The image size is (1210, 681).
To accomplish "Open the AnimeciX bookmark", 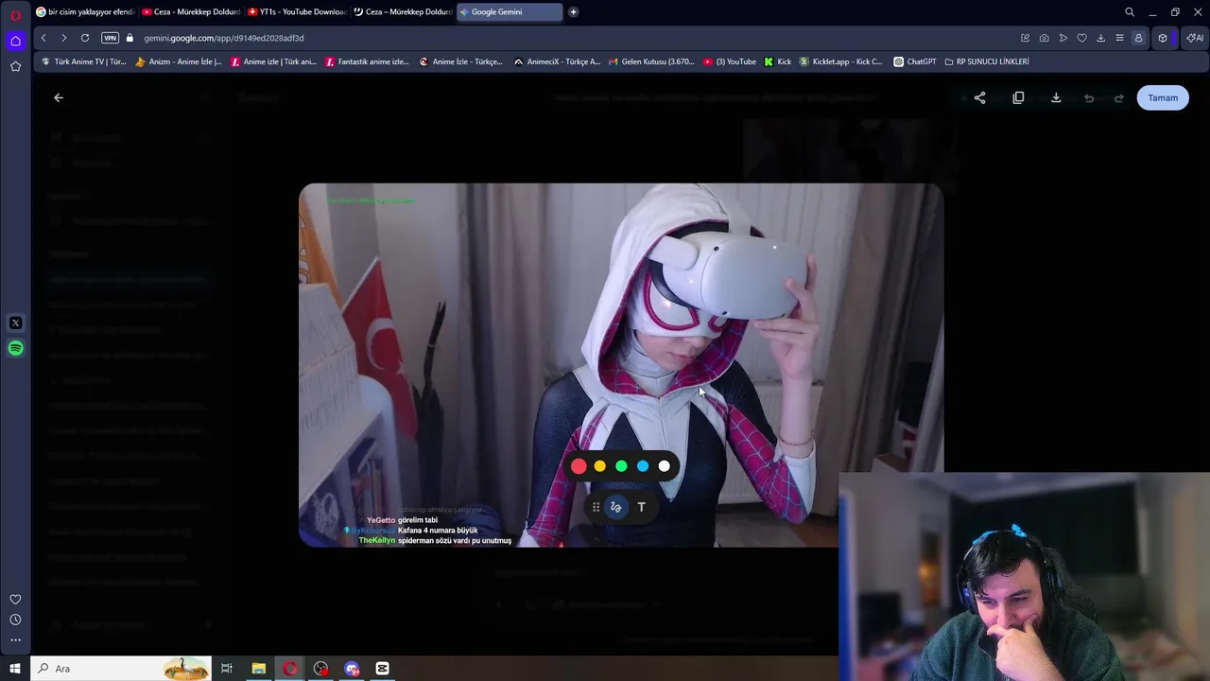I will point(557,61).
